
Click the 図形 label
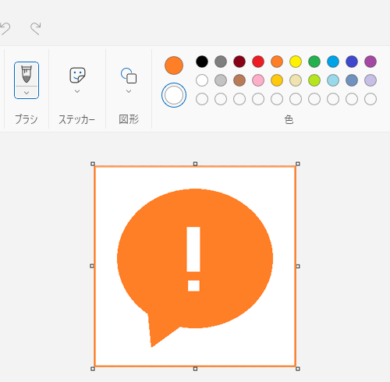click(x=129, y=119)
